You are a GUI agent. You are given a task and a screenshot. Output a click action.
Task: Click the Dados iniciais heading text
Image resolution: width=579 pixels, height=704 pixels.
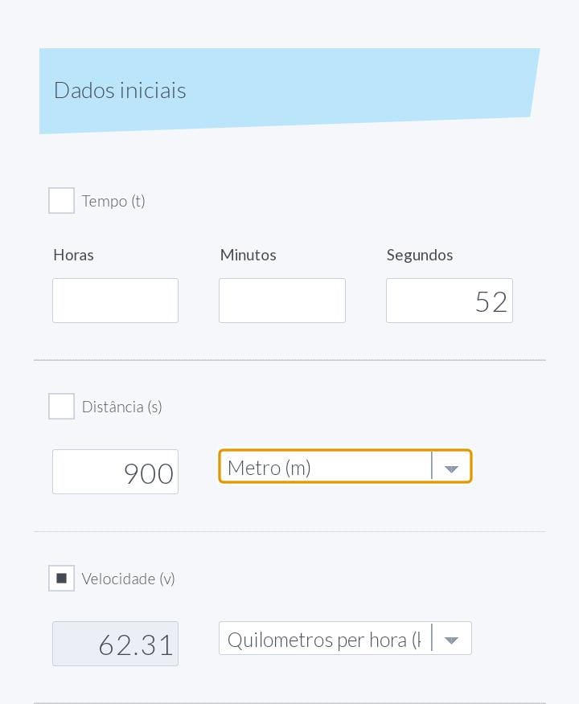click(x=120, y=90)
